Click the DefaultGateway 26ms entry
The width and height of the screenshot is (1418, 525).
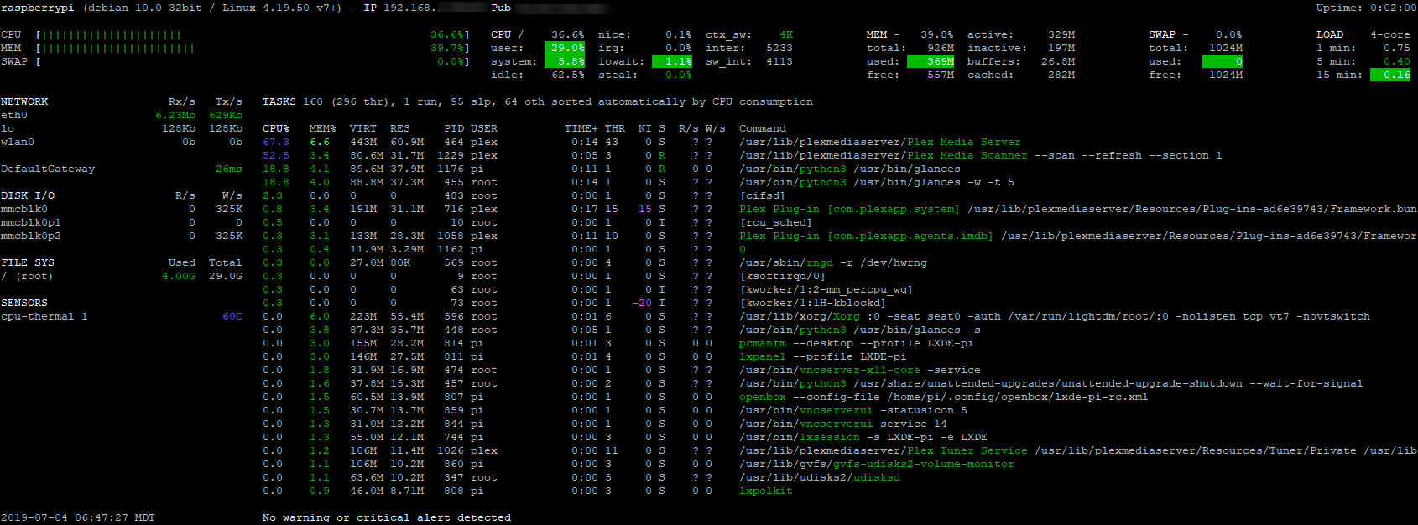(122, 169)
